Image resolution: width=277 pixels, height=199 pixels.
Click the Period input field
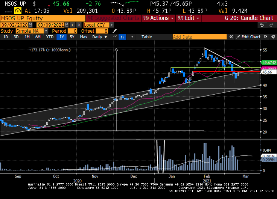pos(72,31)
